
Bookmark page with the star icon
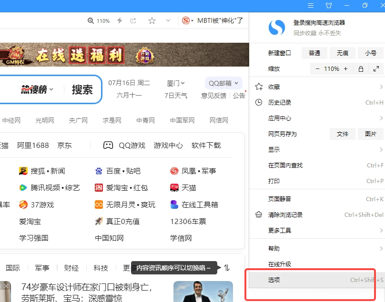tap(152, 20)
